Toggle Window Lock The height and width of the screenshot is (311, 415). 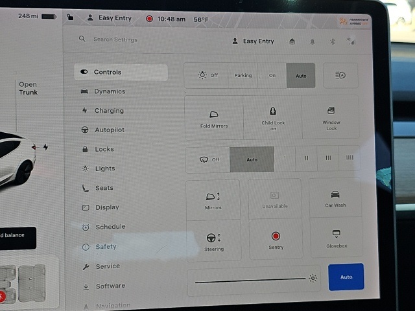click(x=331, y=117)
